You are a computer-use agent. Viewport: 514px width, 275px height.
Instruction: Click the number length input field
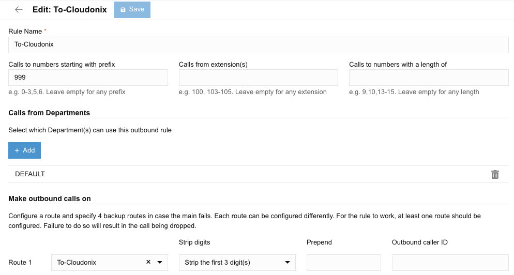coord(429,78)
